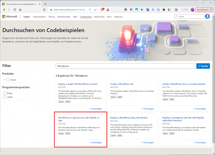Screen dimensions: 215x155
Task: Open the Ereignisse menu item
Action: (x=118, y=17)
